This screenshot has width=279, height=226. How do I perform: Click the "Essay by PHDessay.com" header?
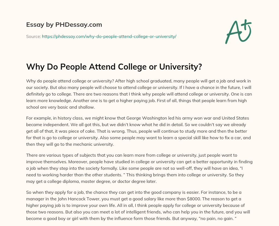[x=64, y=25]
